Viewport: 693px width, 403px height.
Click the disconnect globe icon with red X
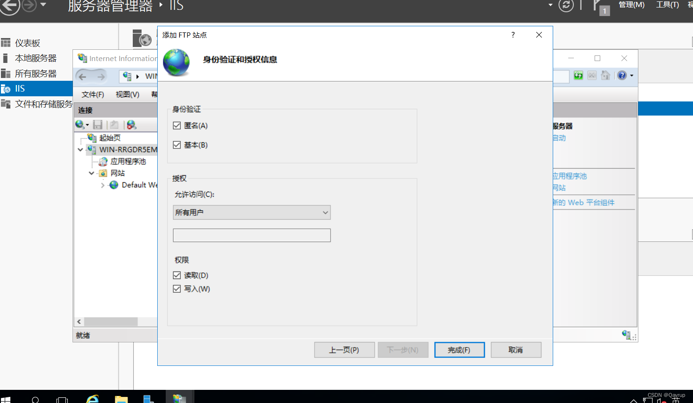point(132,124)
